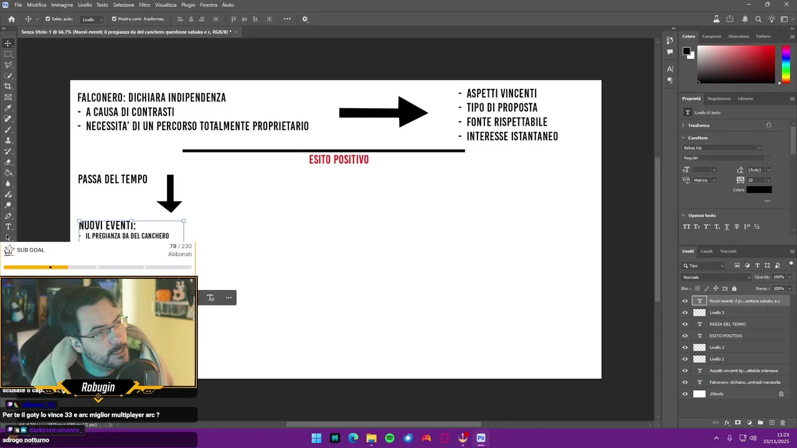Select the Pen tool
This screenshot has height=448, width=797.
[x=8, y=216]
